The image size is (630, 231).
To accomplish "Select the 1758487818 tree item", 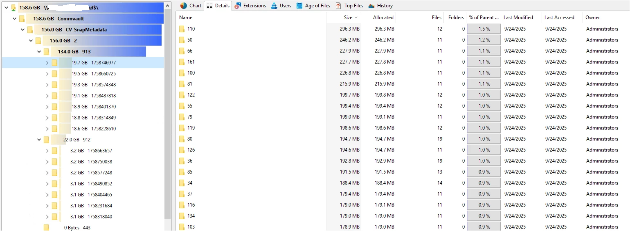I will coord(103,96).
